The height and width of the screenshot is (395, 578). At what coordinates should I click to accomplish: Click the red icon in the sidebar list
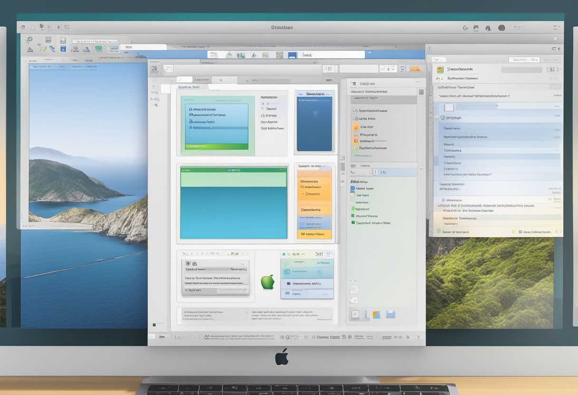point(356,141)
